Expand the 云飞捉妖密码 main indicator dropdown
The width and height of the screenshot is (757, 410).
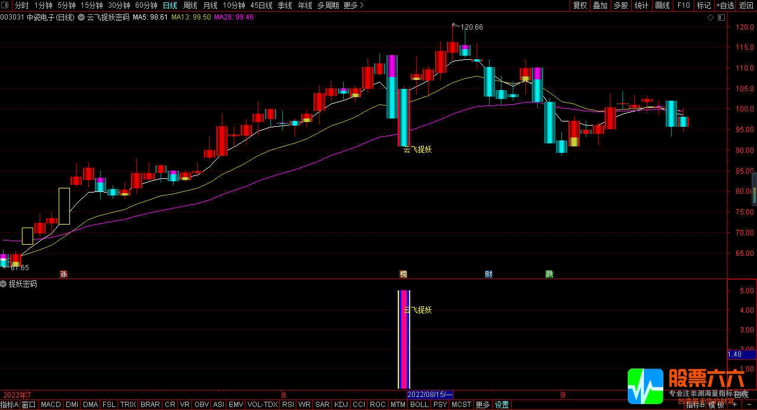[x=81, y=17]
